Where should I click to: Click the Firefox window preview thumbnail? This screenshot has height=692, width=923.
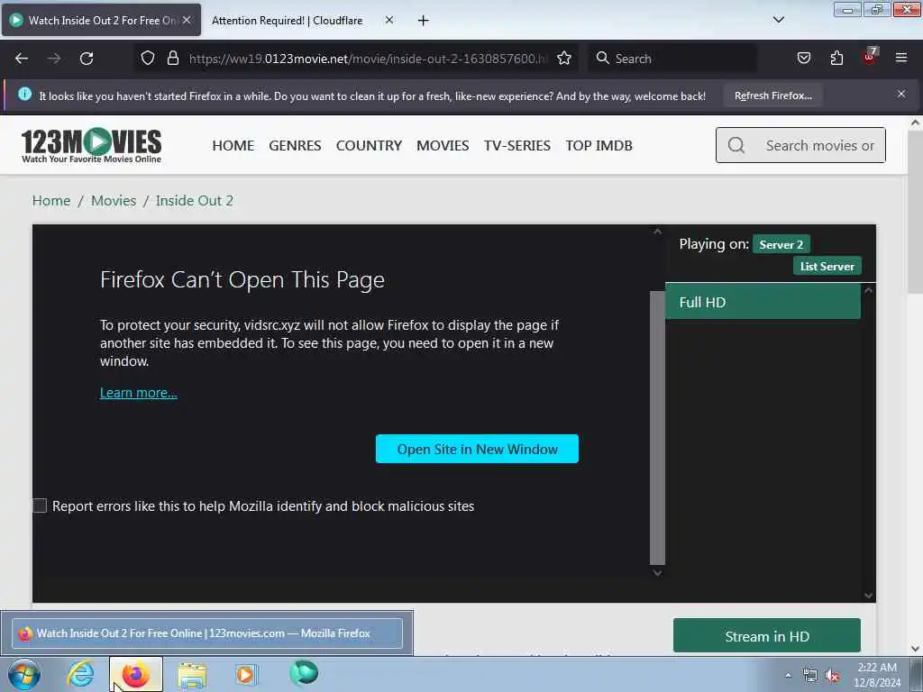(x=207, y=633)
